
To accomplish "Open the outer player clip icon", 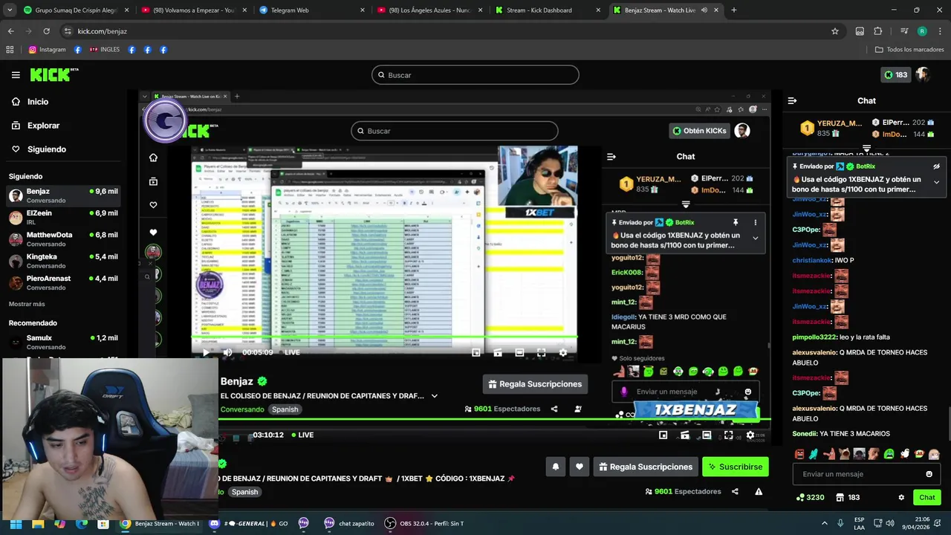I will pyautogui.click(x=685, y=435).
